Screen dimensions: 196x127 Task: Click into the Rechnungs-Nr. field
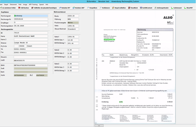click(x=31, y=19)
